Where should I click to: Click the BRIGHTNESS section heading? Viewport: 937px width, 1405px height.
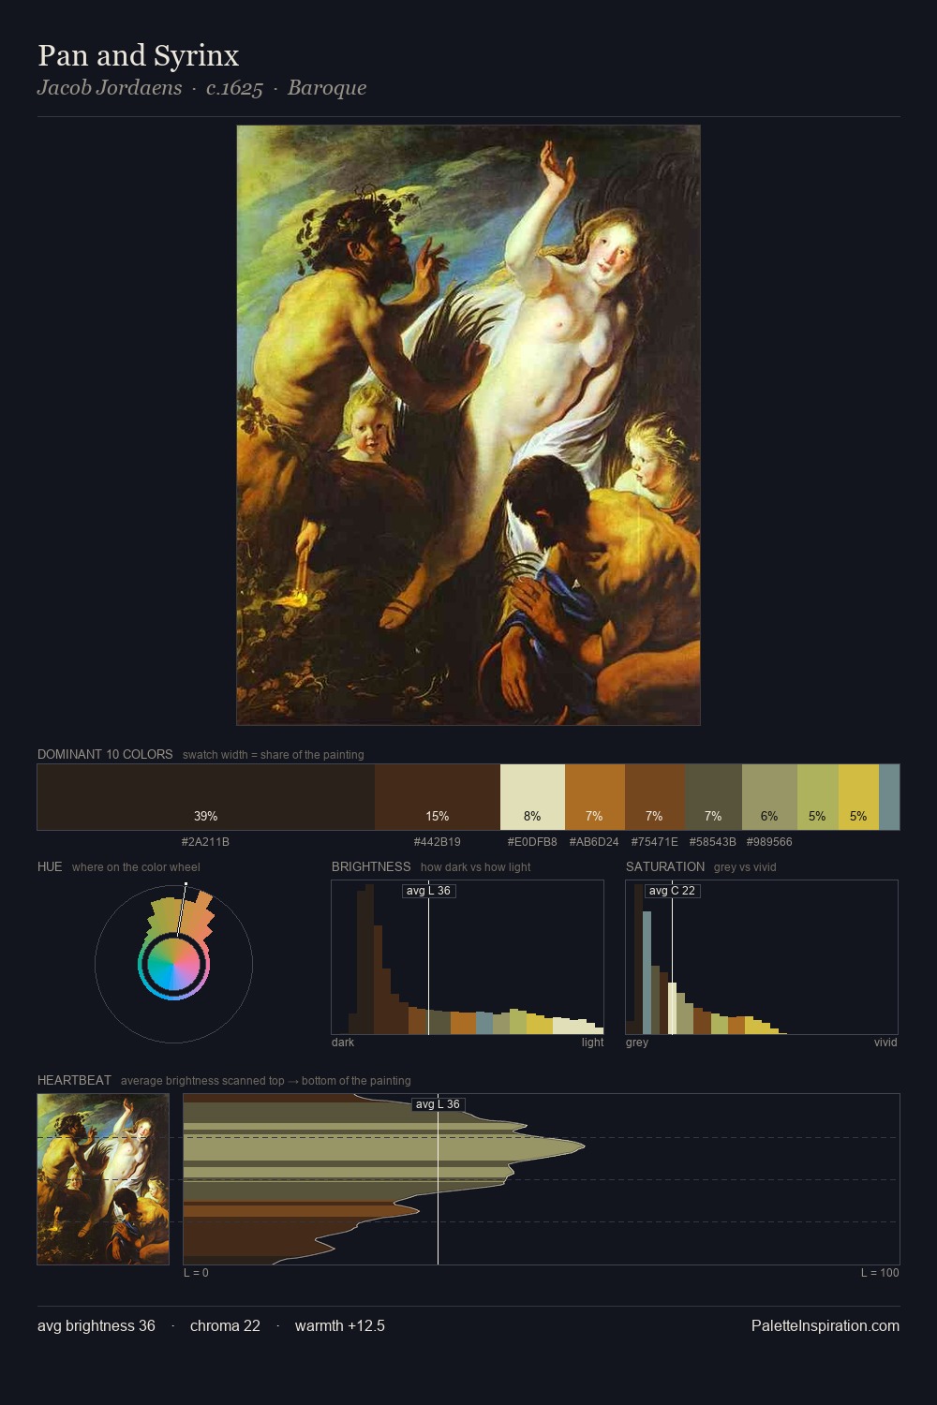pos(371,866)
